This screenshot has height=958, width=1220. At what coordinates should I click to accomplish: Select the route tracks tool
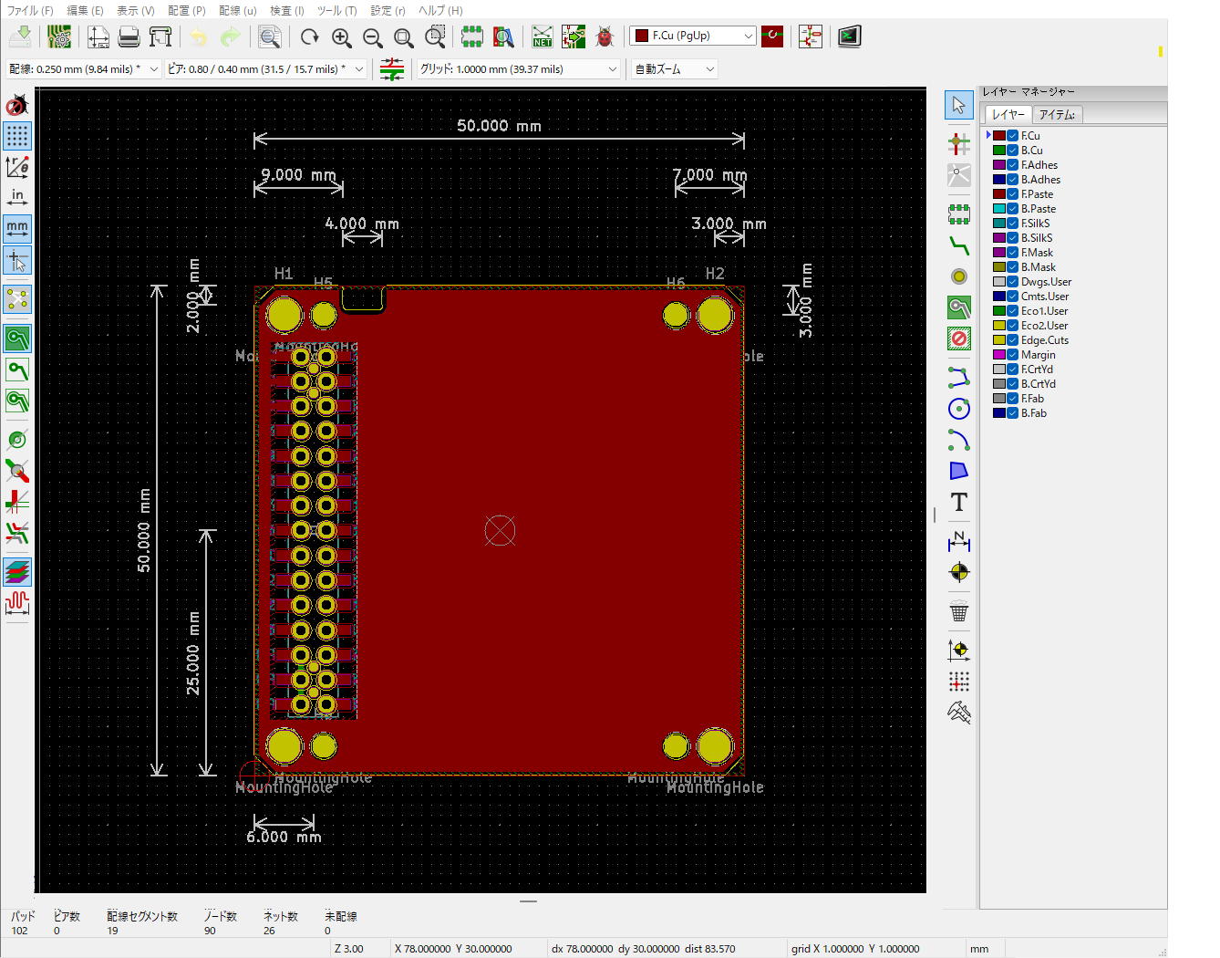[x=958, y=245]
